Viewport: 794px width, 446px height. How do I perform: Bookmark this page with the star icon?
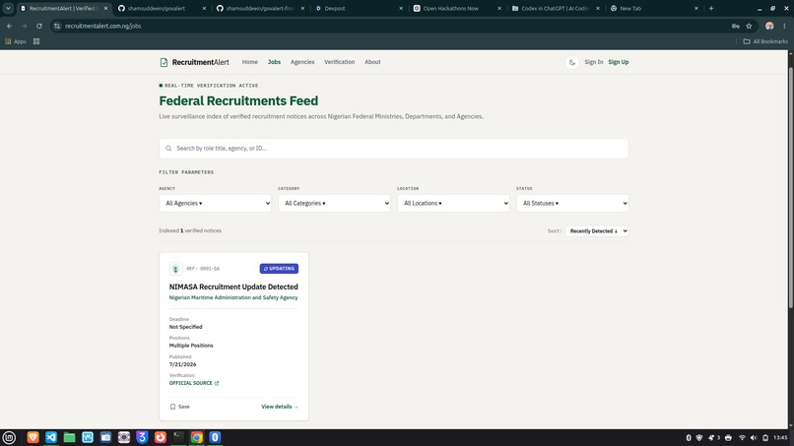point(749,26)
